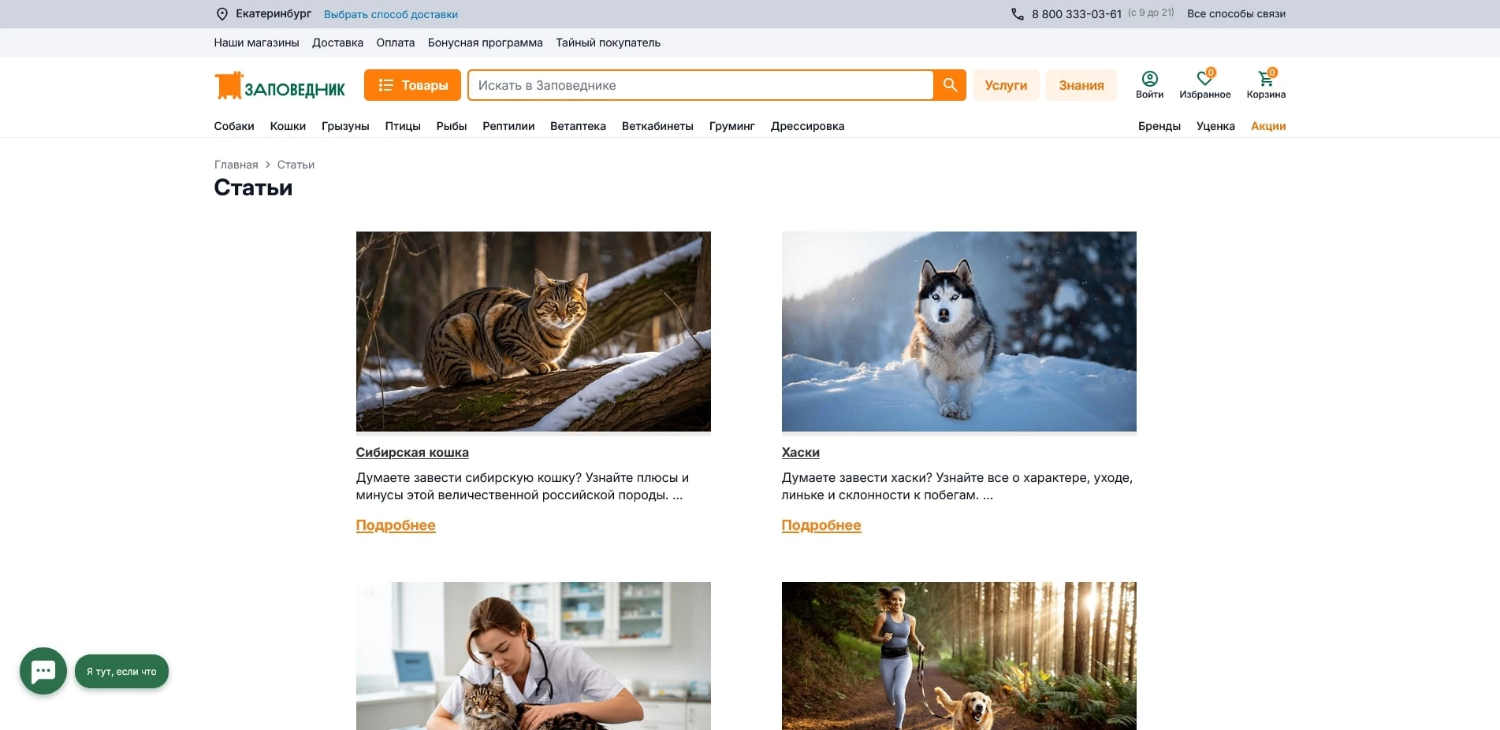Select Кошки category in navigation
The height and width of the screenshot is (730, 1500).
[x=288, y=126]
